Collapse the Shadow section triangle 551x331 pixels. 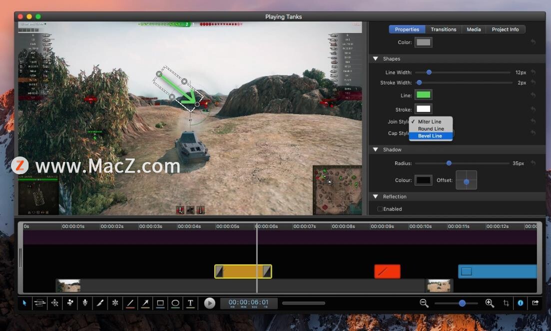pyautogui.click(x=375, y=149)
